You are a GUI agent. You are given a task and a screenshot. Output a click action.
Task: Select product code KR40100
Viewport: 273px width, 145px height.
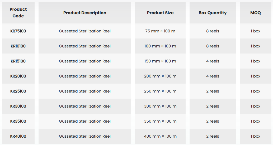(x=18, y=136)
